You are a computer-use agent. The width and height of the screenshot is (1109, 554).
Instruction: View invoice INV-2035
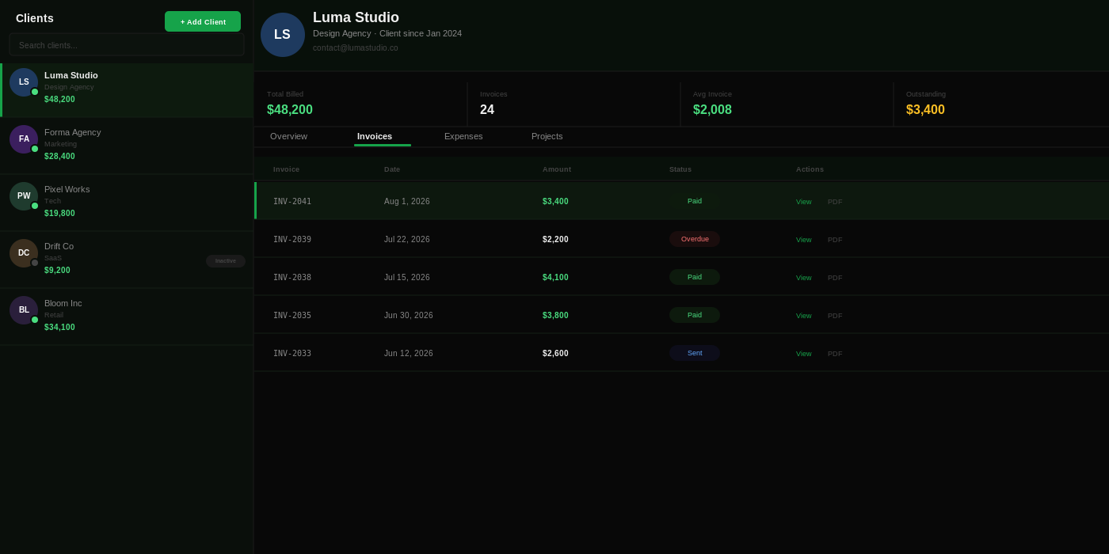803,316
